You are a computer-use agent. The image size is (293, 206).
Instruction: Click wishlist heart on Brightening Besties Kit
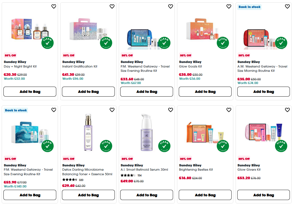[229, 110]
